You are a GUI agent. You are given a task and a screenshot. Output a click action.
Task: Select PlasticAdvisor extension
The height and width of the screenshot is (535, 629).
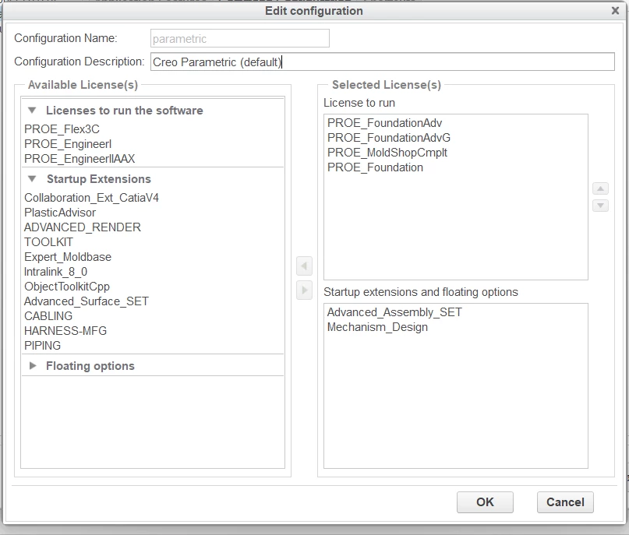tap(60, 213)
